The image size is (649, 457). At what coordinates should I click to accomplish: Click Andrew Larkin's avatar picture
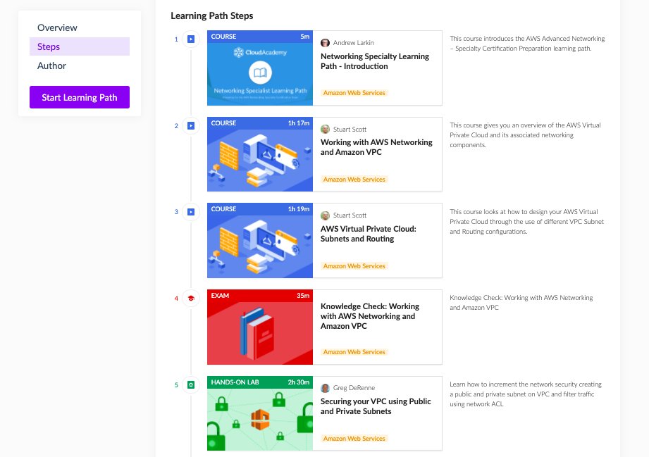click(325, 42)
